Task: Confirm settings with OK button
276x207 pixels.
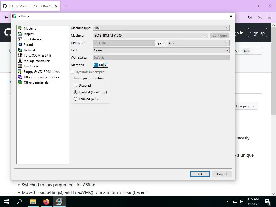Action: pos(200,174)
